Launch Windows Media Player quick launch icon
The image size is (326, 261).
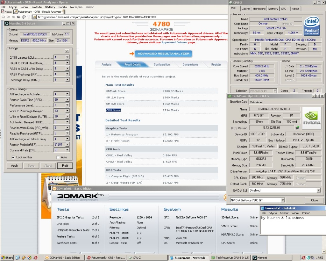click(30, 258)
